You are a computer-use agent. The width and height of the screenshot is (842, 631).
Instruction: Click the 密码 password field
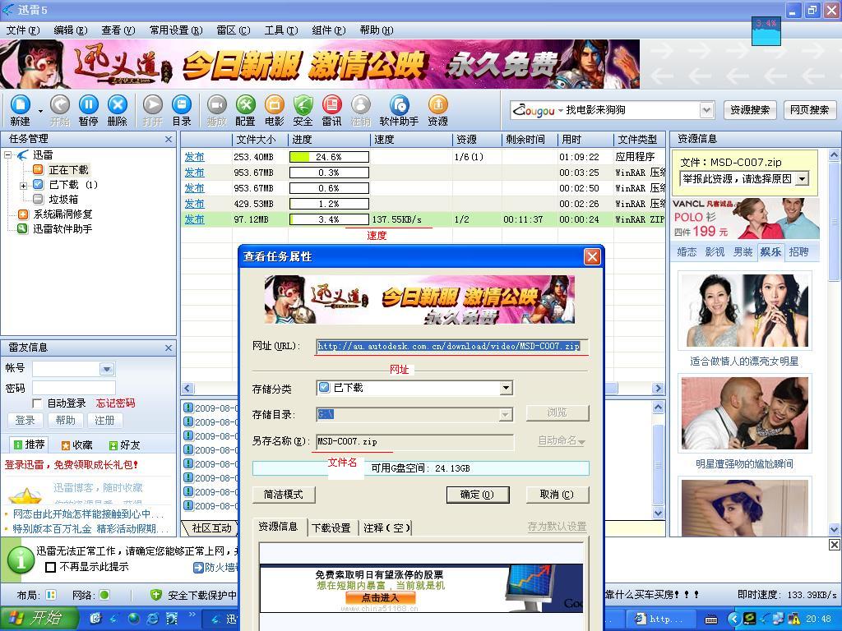74,388
